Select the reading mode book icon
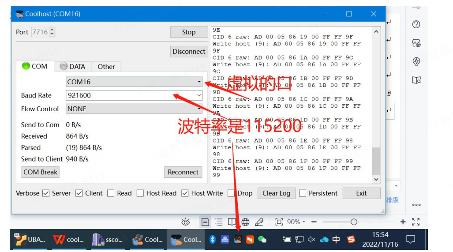This screenshot has height=252, width=453. [x=232, y=222]
